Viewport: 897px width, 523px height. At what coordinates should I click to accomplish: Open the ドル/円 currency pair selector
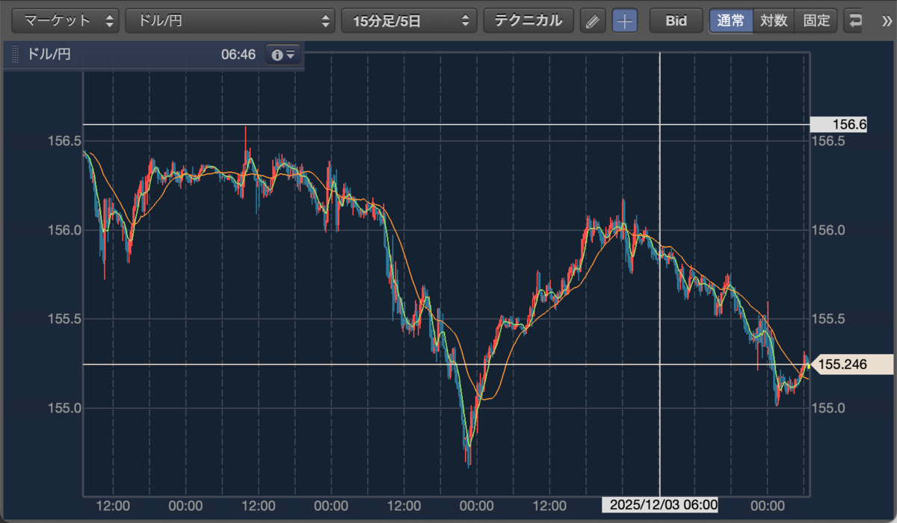(230, 20)
